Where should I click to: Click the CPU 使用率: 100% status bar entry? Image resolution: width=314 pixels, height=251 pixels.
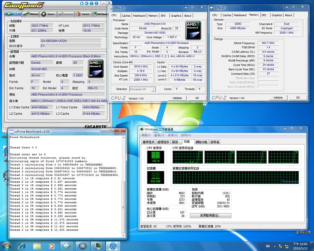[179, 226]
